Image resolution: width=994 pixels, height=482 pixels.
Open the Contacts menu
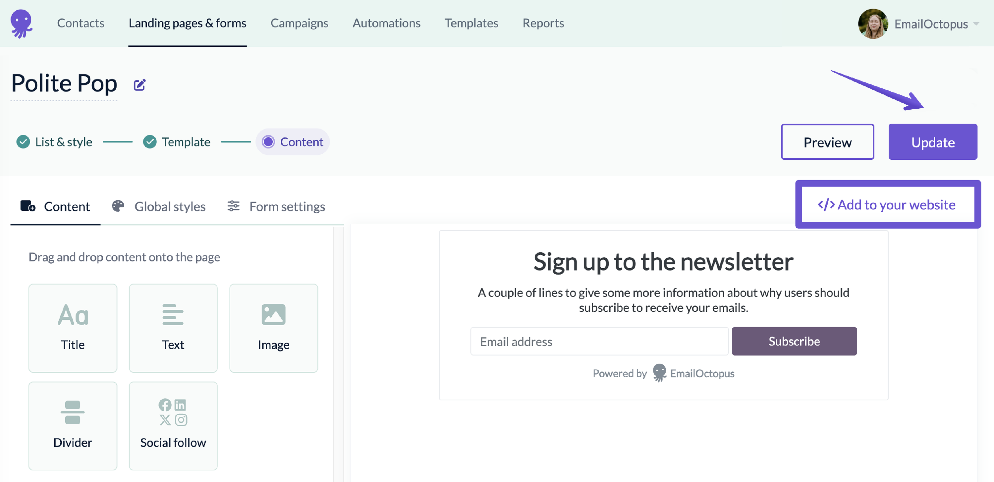(81, 23)
